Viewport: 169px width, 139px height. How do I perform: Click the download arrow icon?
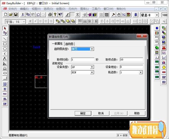tap(136, 15)
